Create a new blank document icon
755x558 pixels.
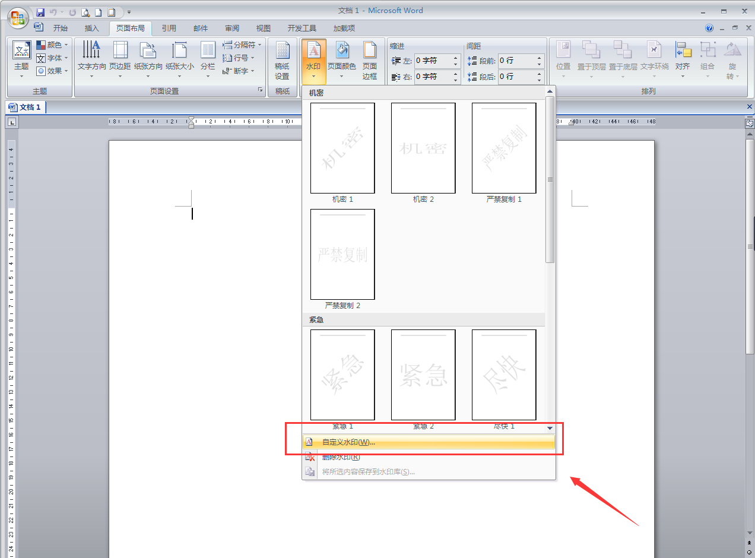(x=99, y=12)
